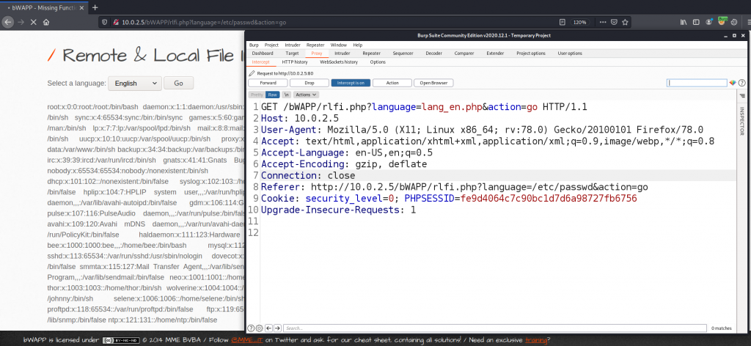The image size is (751, 346).
Task: Switch message view to Pretty
Action: (x=257, y=95)
